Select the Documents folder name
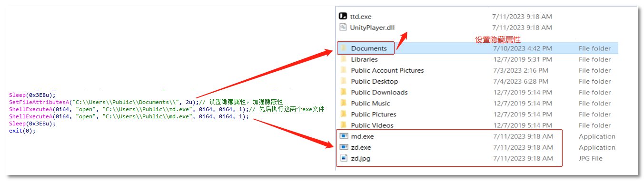The width and height of the screenshot is (644, 181). click(369, 48)
